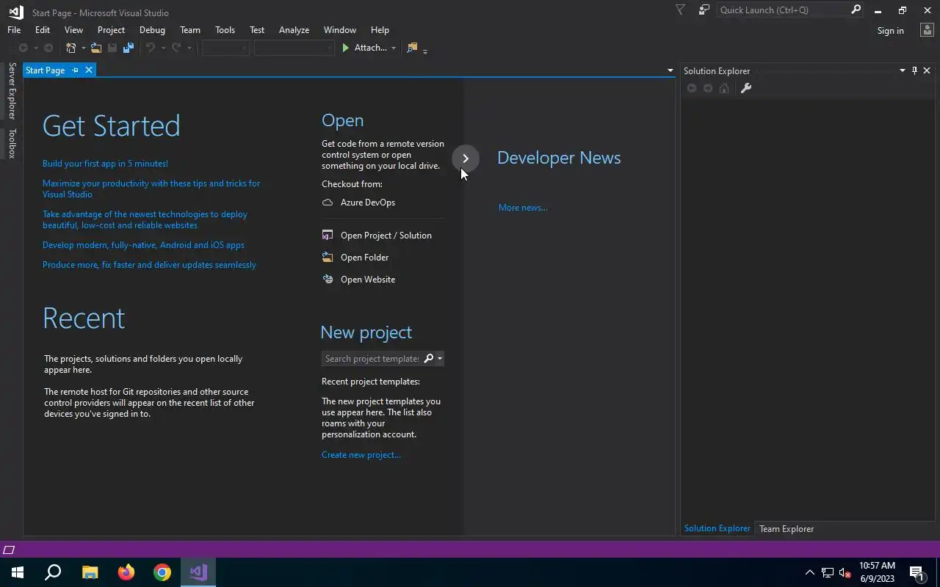Click the Solution Explorer Back icon
The image size is (940, 587).
(692, 88)
